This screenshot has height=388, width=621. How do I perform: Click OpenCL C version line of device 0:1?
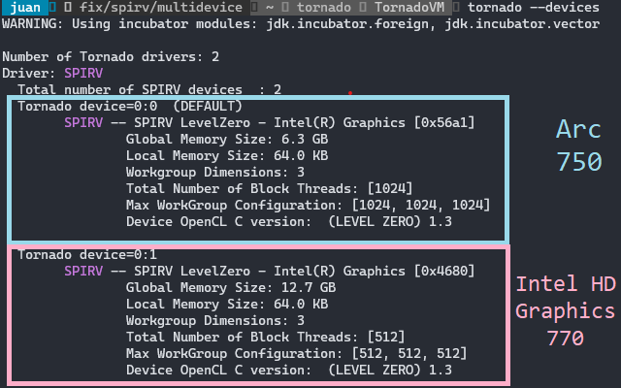(289, 371)
